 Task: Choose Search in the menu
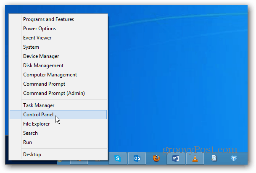[58, 133]
